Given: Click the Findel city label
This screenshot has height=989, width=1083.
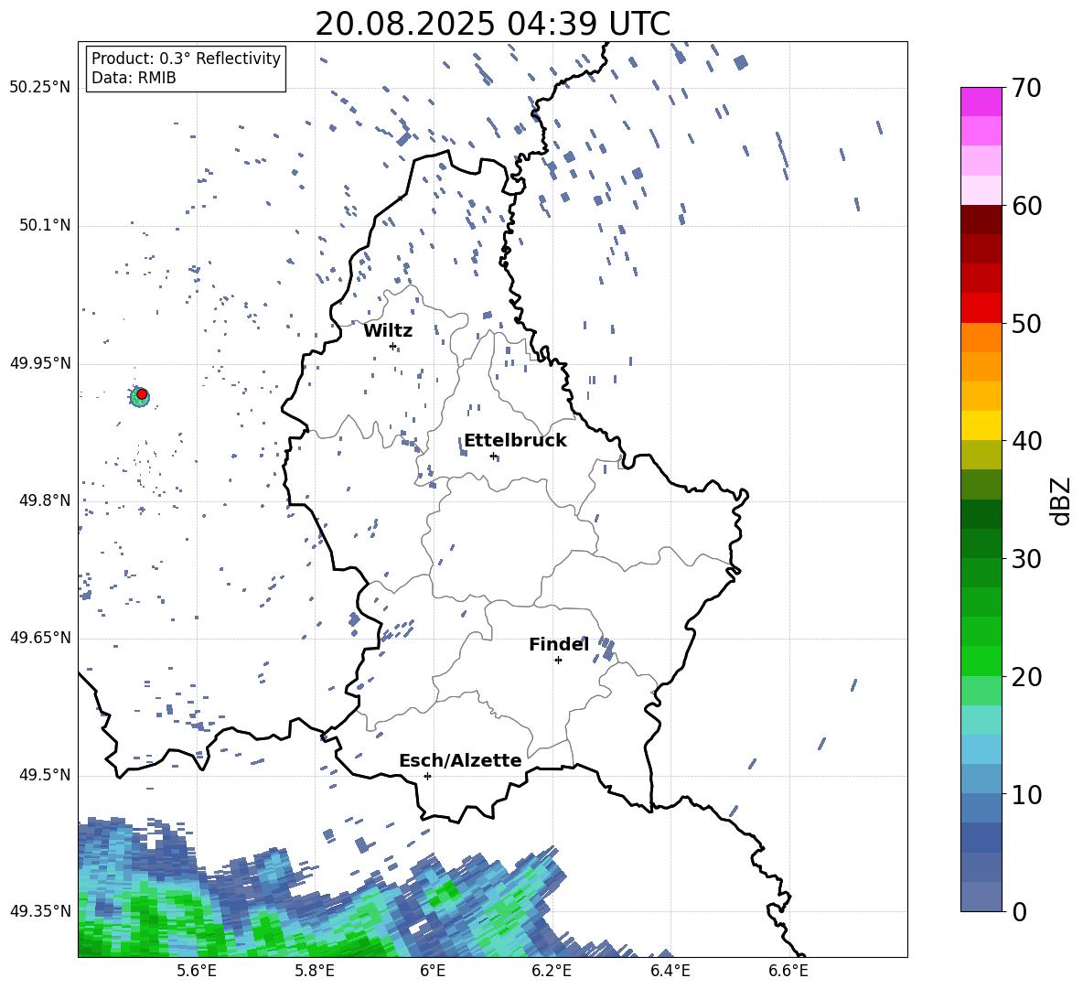Looking at the screenshot, I should tap(559, 644).
